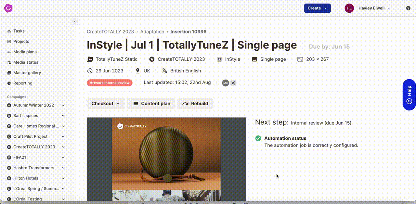Expand the CreateTOTALLY 2023 sidebar chevron
The height and width of the screenshot is (204, 416).
pos(63,147)
